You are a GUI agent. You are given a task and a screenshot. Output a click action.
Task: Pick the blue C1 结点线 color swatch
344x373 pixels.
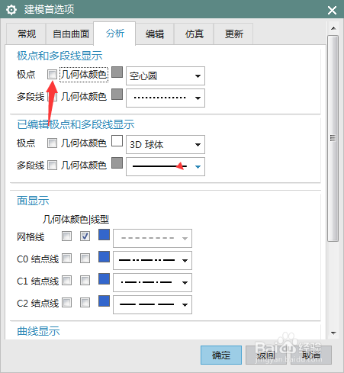pos(104,278)
